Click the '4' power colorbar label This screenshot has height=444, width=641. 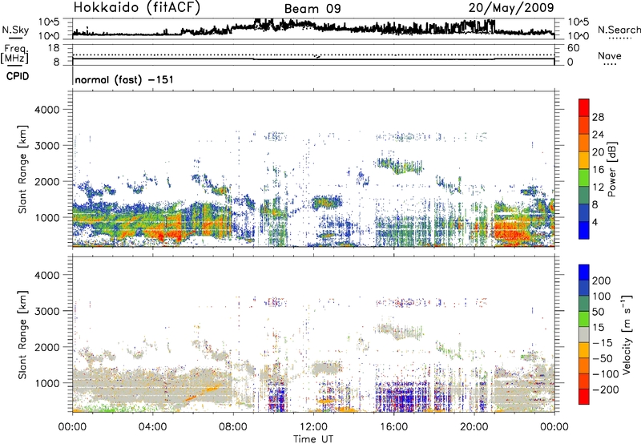(595, 222)
